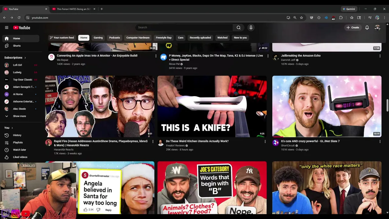Click the search magnifier button
This screenshot has height=219, width=389.
coord(239,27)
